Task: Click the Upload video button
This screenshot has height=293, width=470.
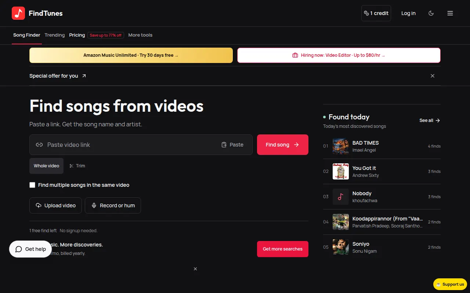Action: point(56,205)
